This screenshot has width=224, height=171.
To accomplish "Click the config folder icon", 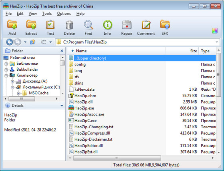I will [71, 64].
